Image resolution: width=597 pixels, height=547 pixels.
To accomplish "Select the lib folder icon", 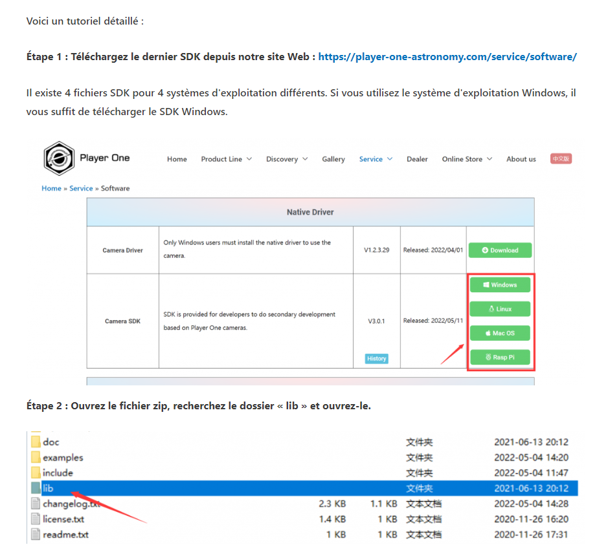I will coord(36,488).
